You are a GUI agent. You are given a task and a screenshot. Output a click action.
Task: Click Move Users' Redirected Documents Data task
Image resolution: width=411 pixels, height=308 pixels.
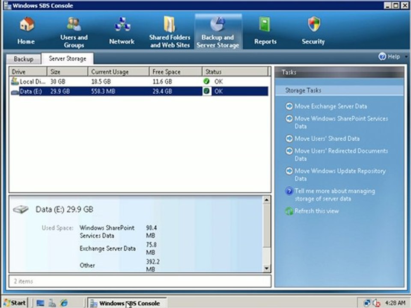[341, 154]
